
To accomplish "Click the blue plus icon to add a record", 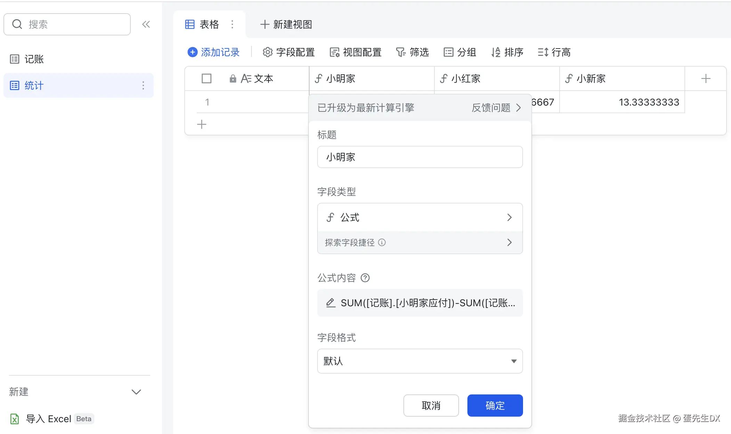I will pyautogui.click(x=192, y=52).
